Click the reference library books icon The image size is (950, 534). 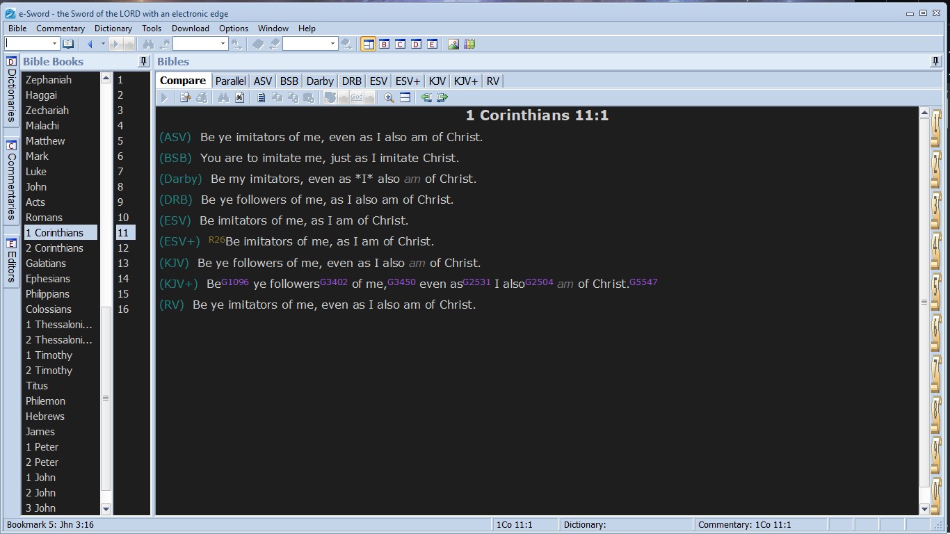[469, 44]
